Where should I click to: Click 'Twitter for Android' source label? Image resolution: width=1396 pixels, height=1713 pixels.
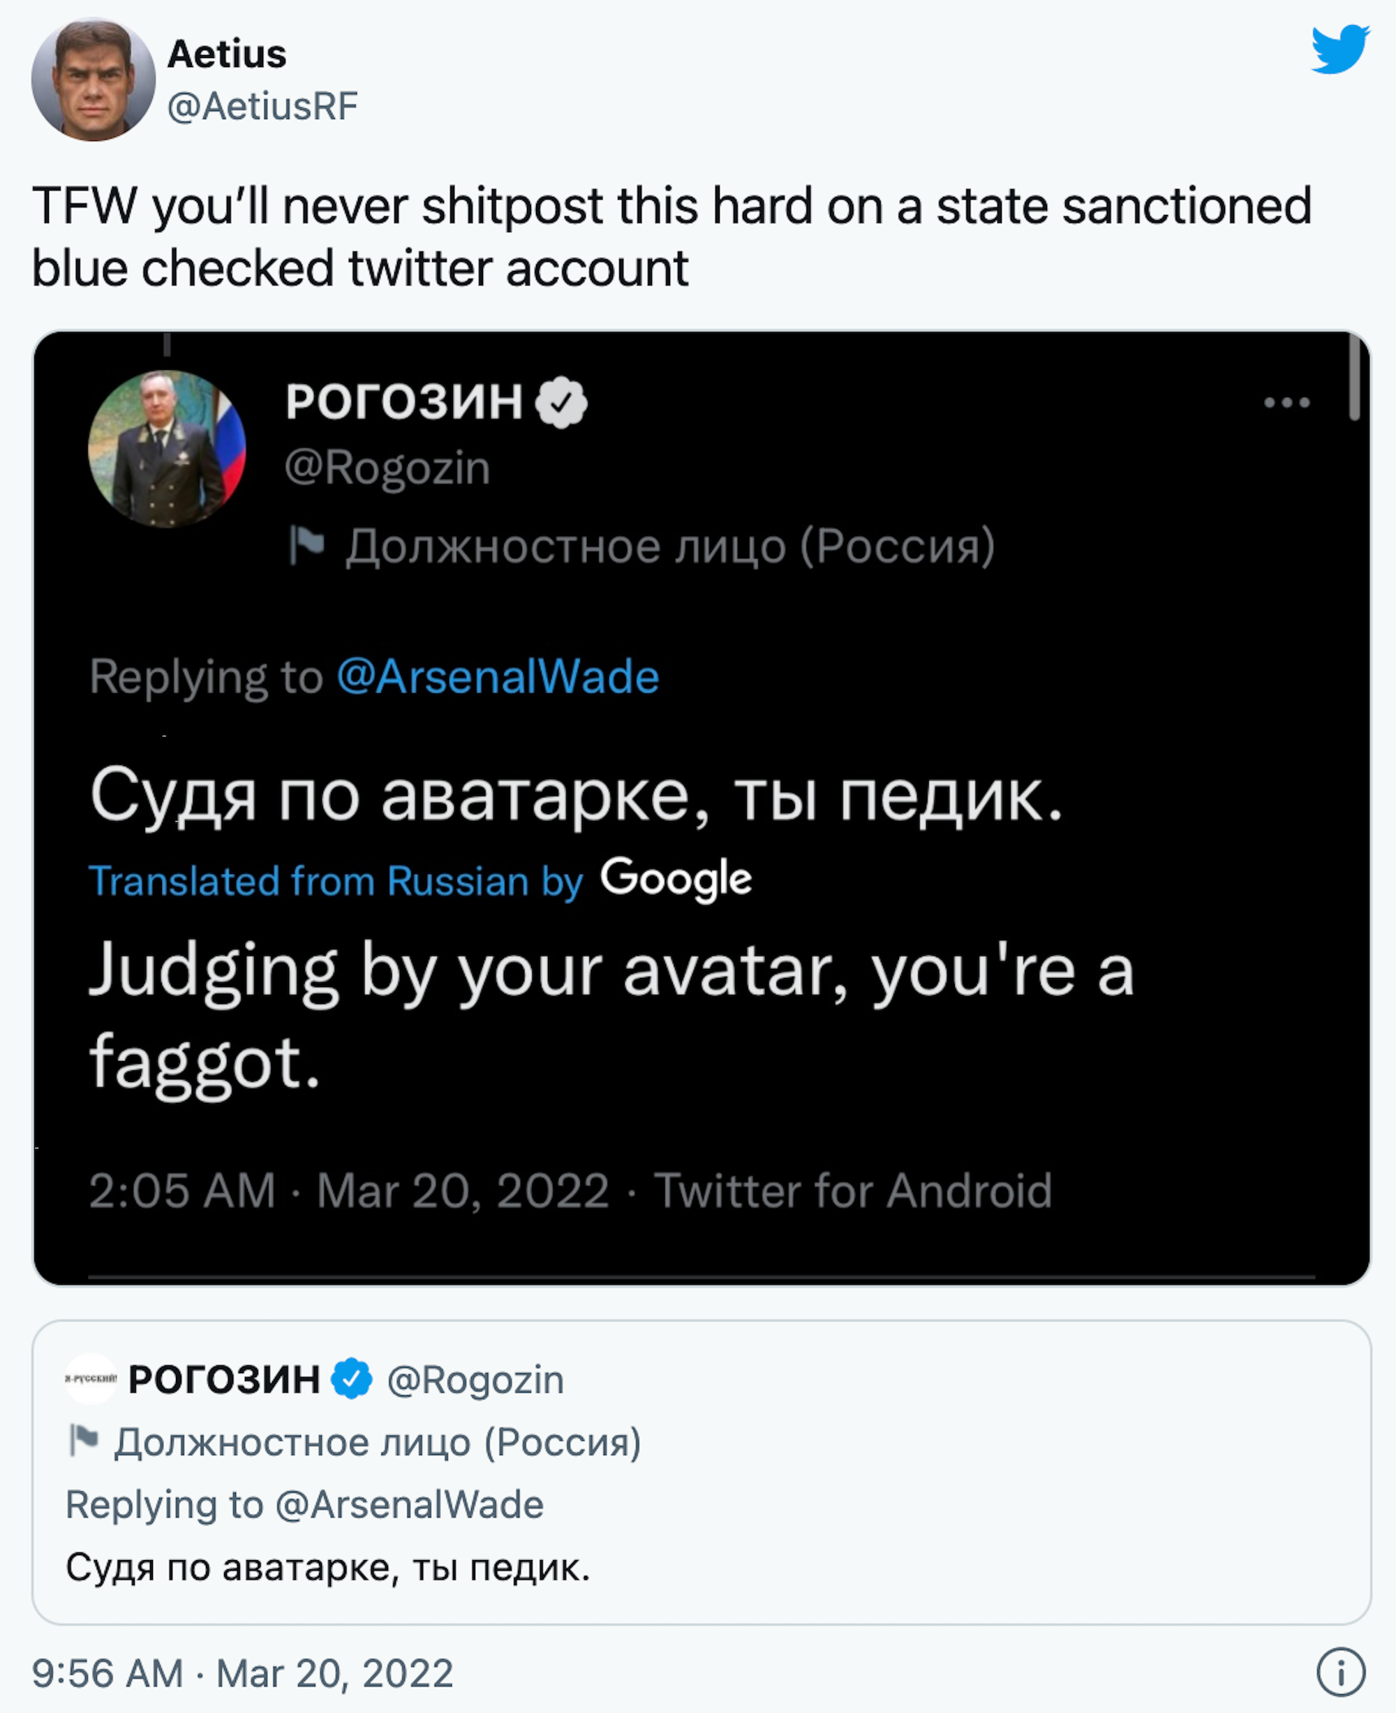[x=852, y=1190]
